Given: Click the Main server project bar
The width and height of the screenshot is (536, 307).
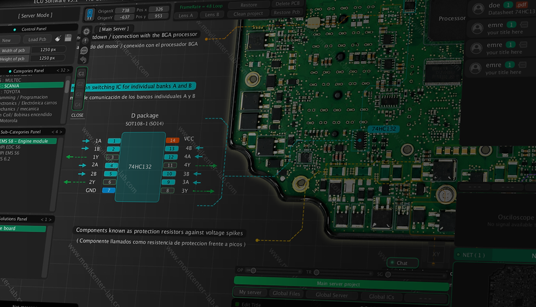Looking at the screenshot, I should (341, 284).
